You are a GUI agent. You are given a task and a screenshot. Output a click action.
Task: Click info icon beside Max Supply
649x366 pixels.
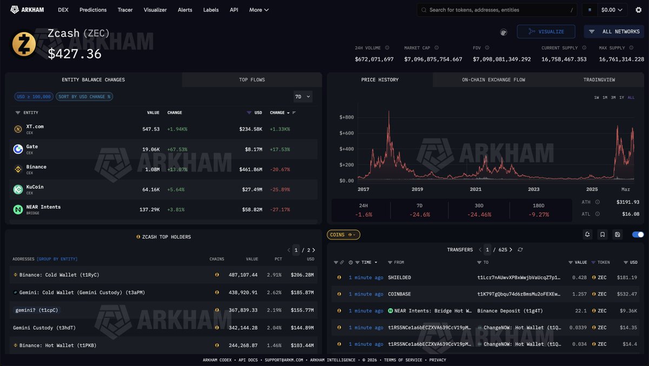tap(631, 48)
